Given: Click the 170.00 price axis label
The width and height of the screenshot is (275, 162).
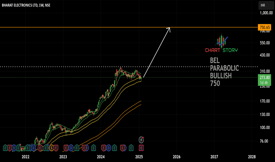Looking at the screenshot, I should click(x=265, y=101).
